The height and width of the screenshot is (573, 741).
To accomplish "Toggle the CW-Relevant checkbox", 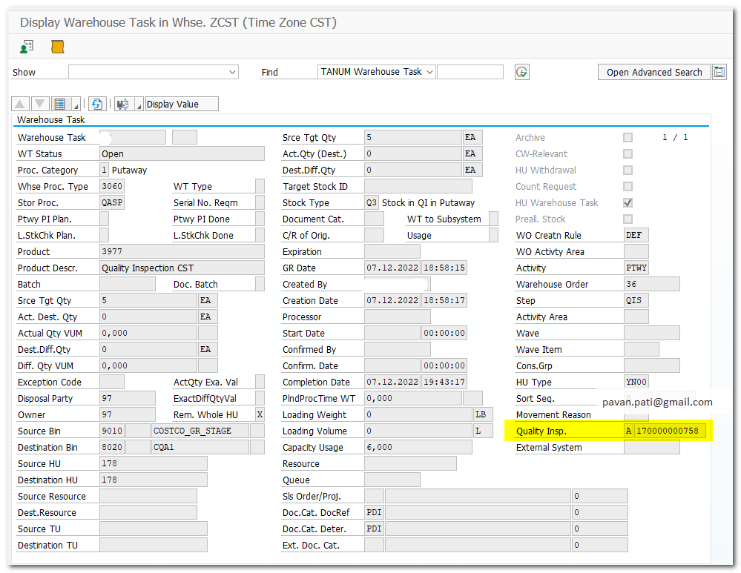I will (628, 154).
